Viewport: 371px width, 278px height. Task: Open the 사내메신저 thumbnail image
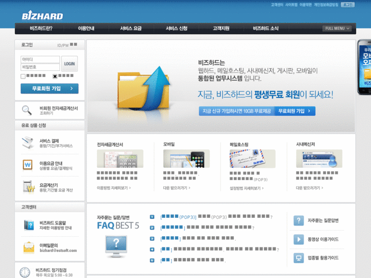[319, 159]
